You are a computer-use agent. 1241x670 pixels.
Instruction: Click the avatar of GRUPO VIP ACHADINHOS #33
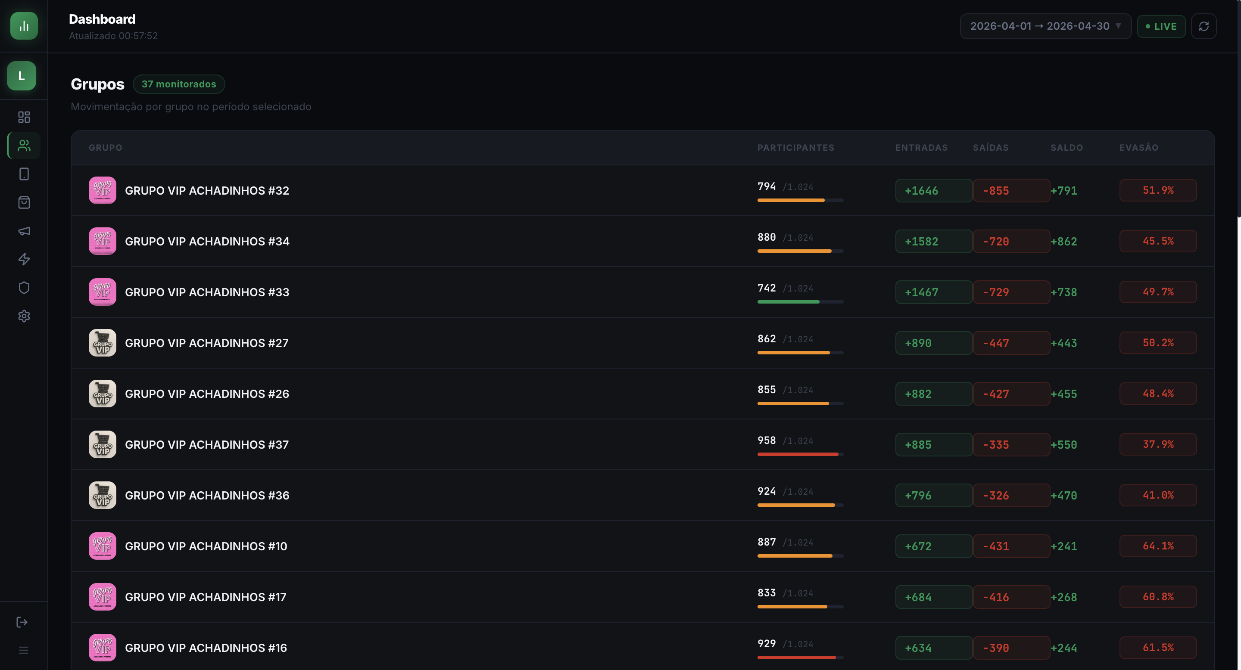click(102, 292)
